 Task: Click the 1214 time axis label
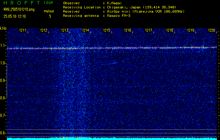tap(86, 30)
